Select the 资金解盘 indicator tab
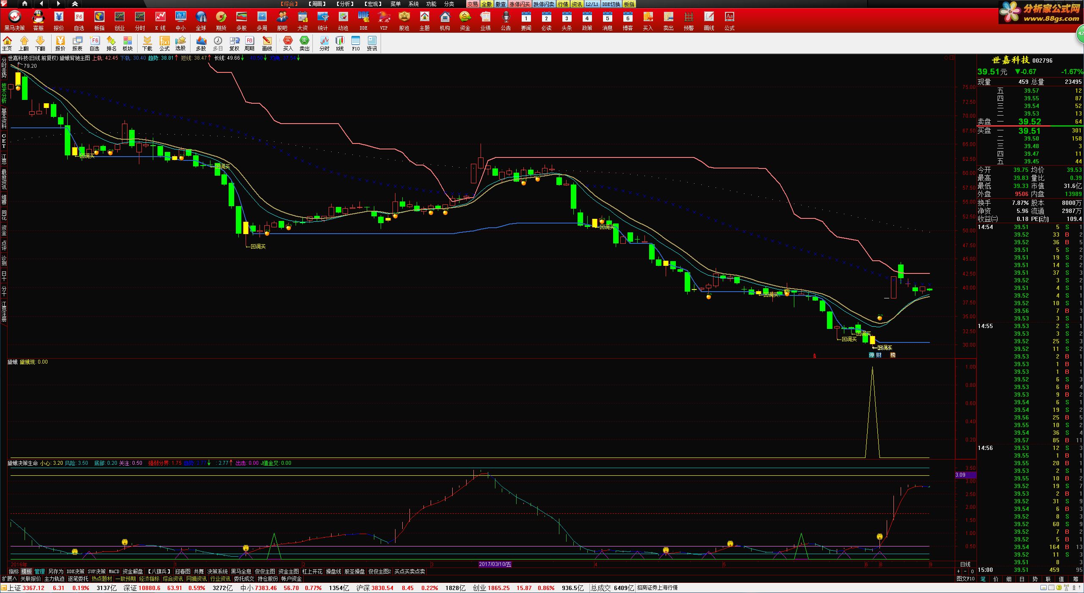 coord(133,571)
